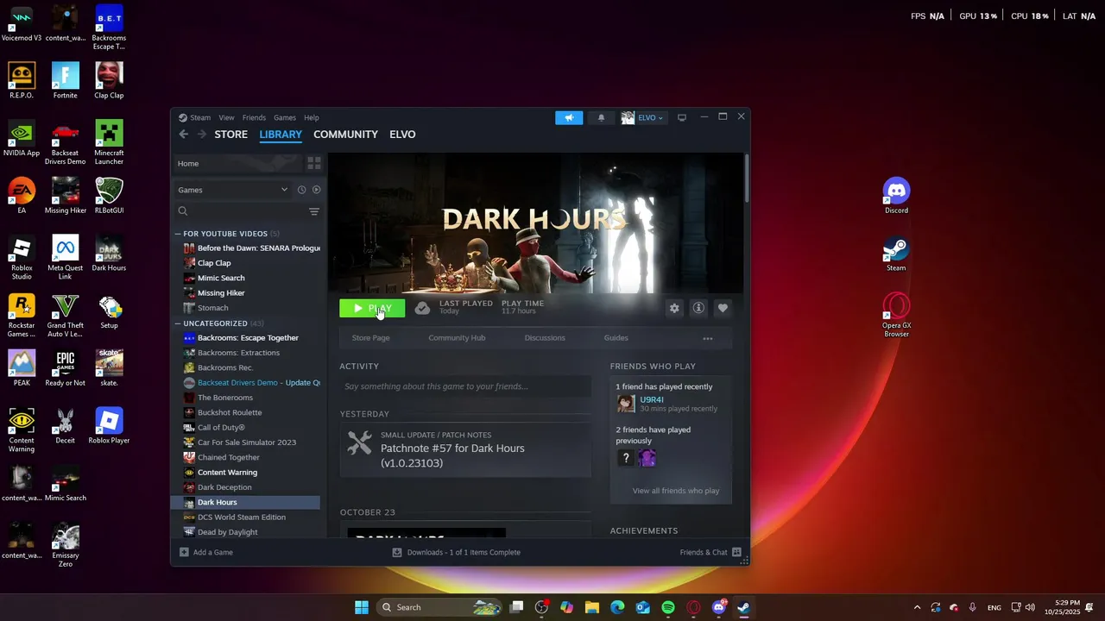Open Microsoft Edge from the taskbar
The height and width of the screenshot is (621, 1105).
pos(617,607)
